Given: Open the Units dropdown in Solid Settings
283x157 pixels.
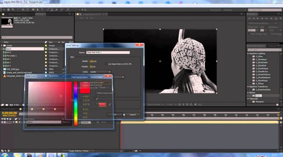Looking at the screenshot, I should pos(100,72).
